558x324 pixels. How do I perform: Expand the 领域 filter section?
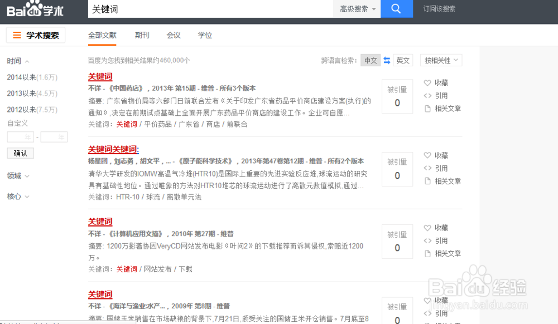pyautogui.click(x=18, y=176)
